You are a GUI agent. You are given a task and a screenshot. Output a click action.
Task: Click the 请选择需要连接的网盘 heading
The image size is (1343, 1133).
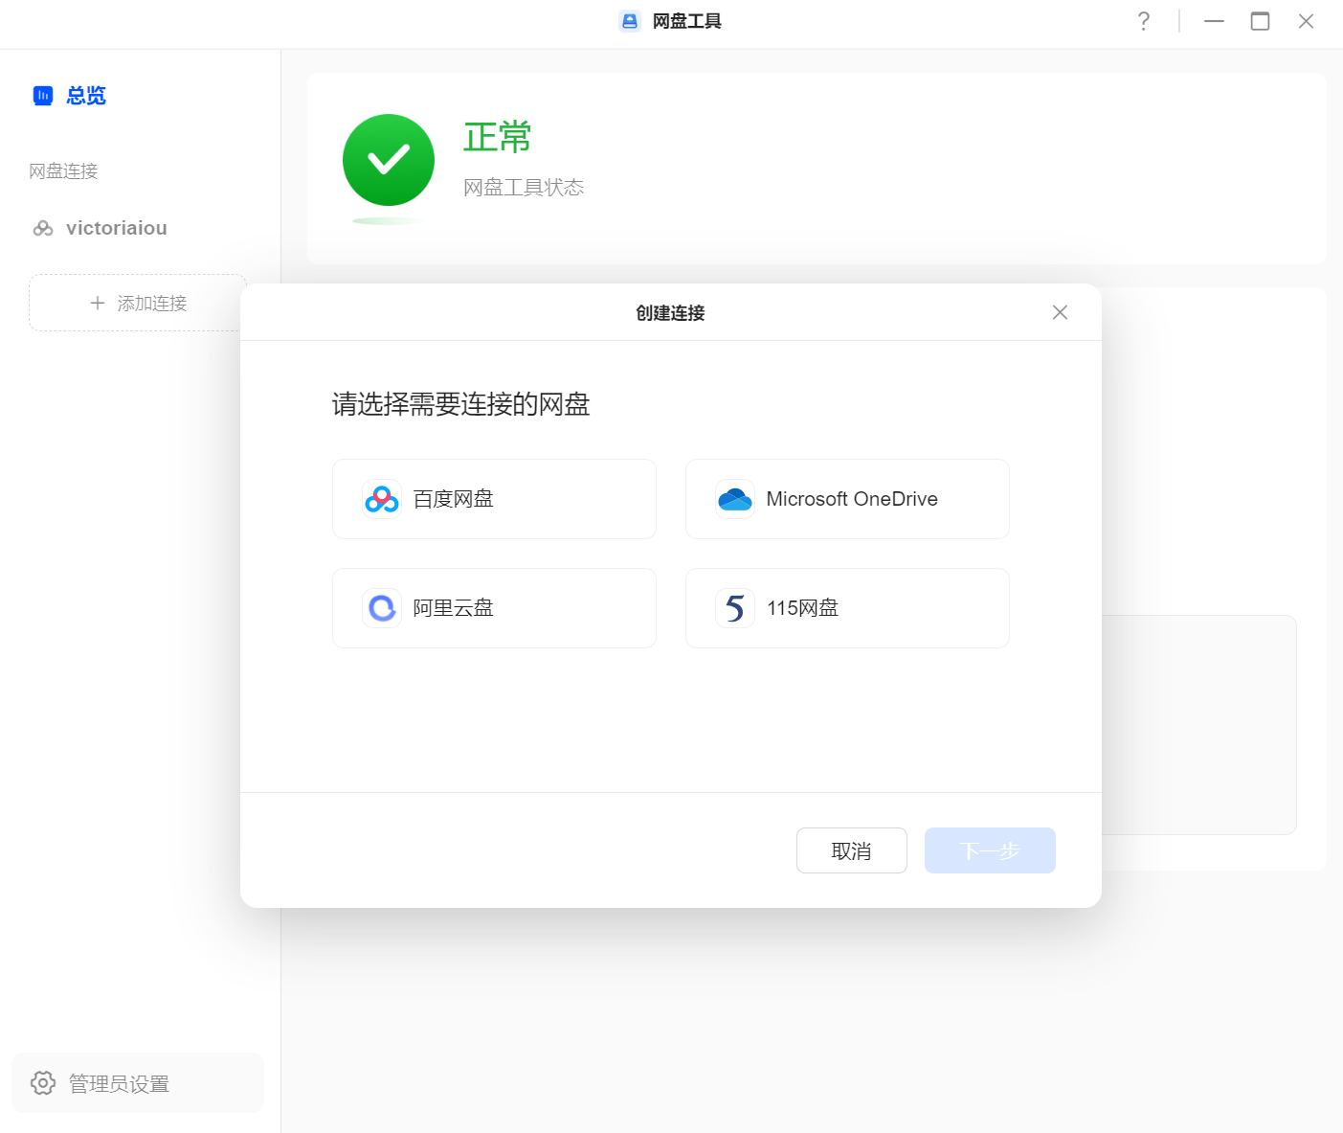click(x=460, y=404)
